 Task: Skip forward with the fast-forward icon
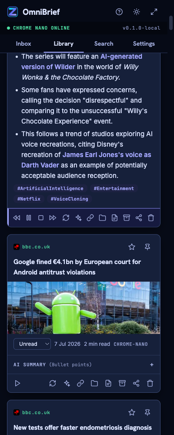(x=53, y=218)
